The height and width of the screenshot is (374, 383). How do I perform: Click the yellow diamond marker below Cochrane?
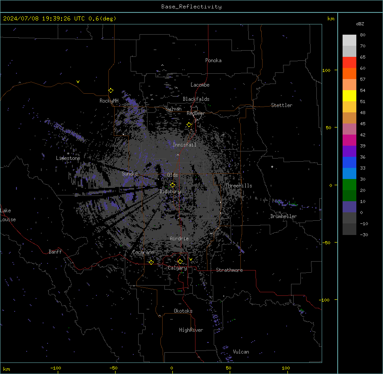pos(151,262)
